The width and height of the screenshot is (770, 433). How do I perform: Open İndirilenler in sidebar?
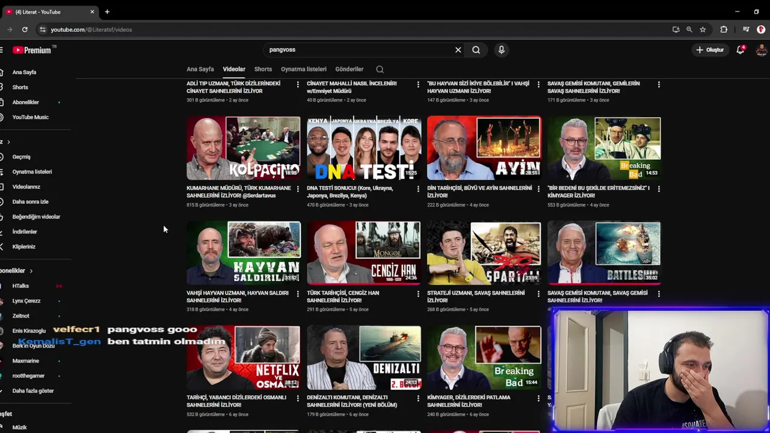(x=25, y=232)
